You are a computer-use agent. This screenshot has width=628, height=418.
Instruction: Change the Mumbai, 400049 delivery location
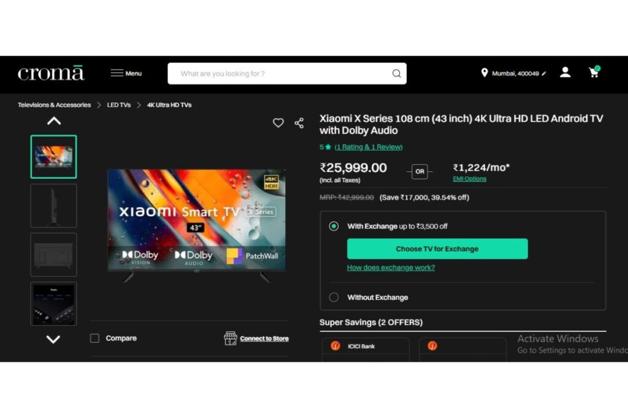point(515,73)
